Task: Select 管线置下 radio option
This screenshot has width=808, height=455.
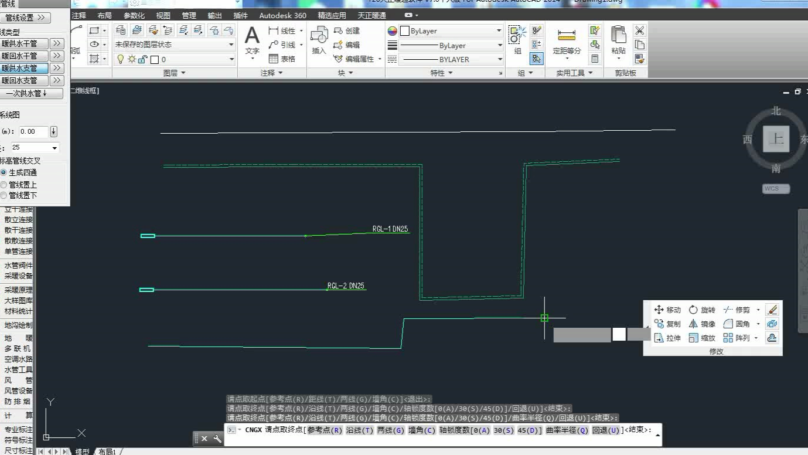Action: coord(19,196)
